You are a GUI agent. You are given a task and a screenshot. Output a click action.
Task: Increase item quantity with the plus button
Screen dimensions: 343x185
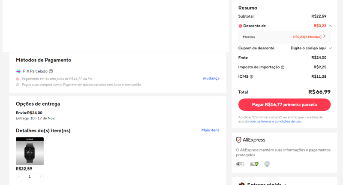click(x=41, y=176)
